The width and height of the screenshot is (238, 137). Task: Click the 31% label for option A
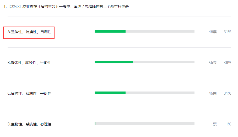[227, 32]
